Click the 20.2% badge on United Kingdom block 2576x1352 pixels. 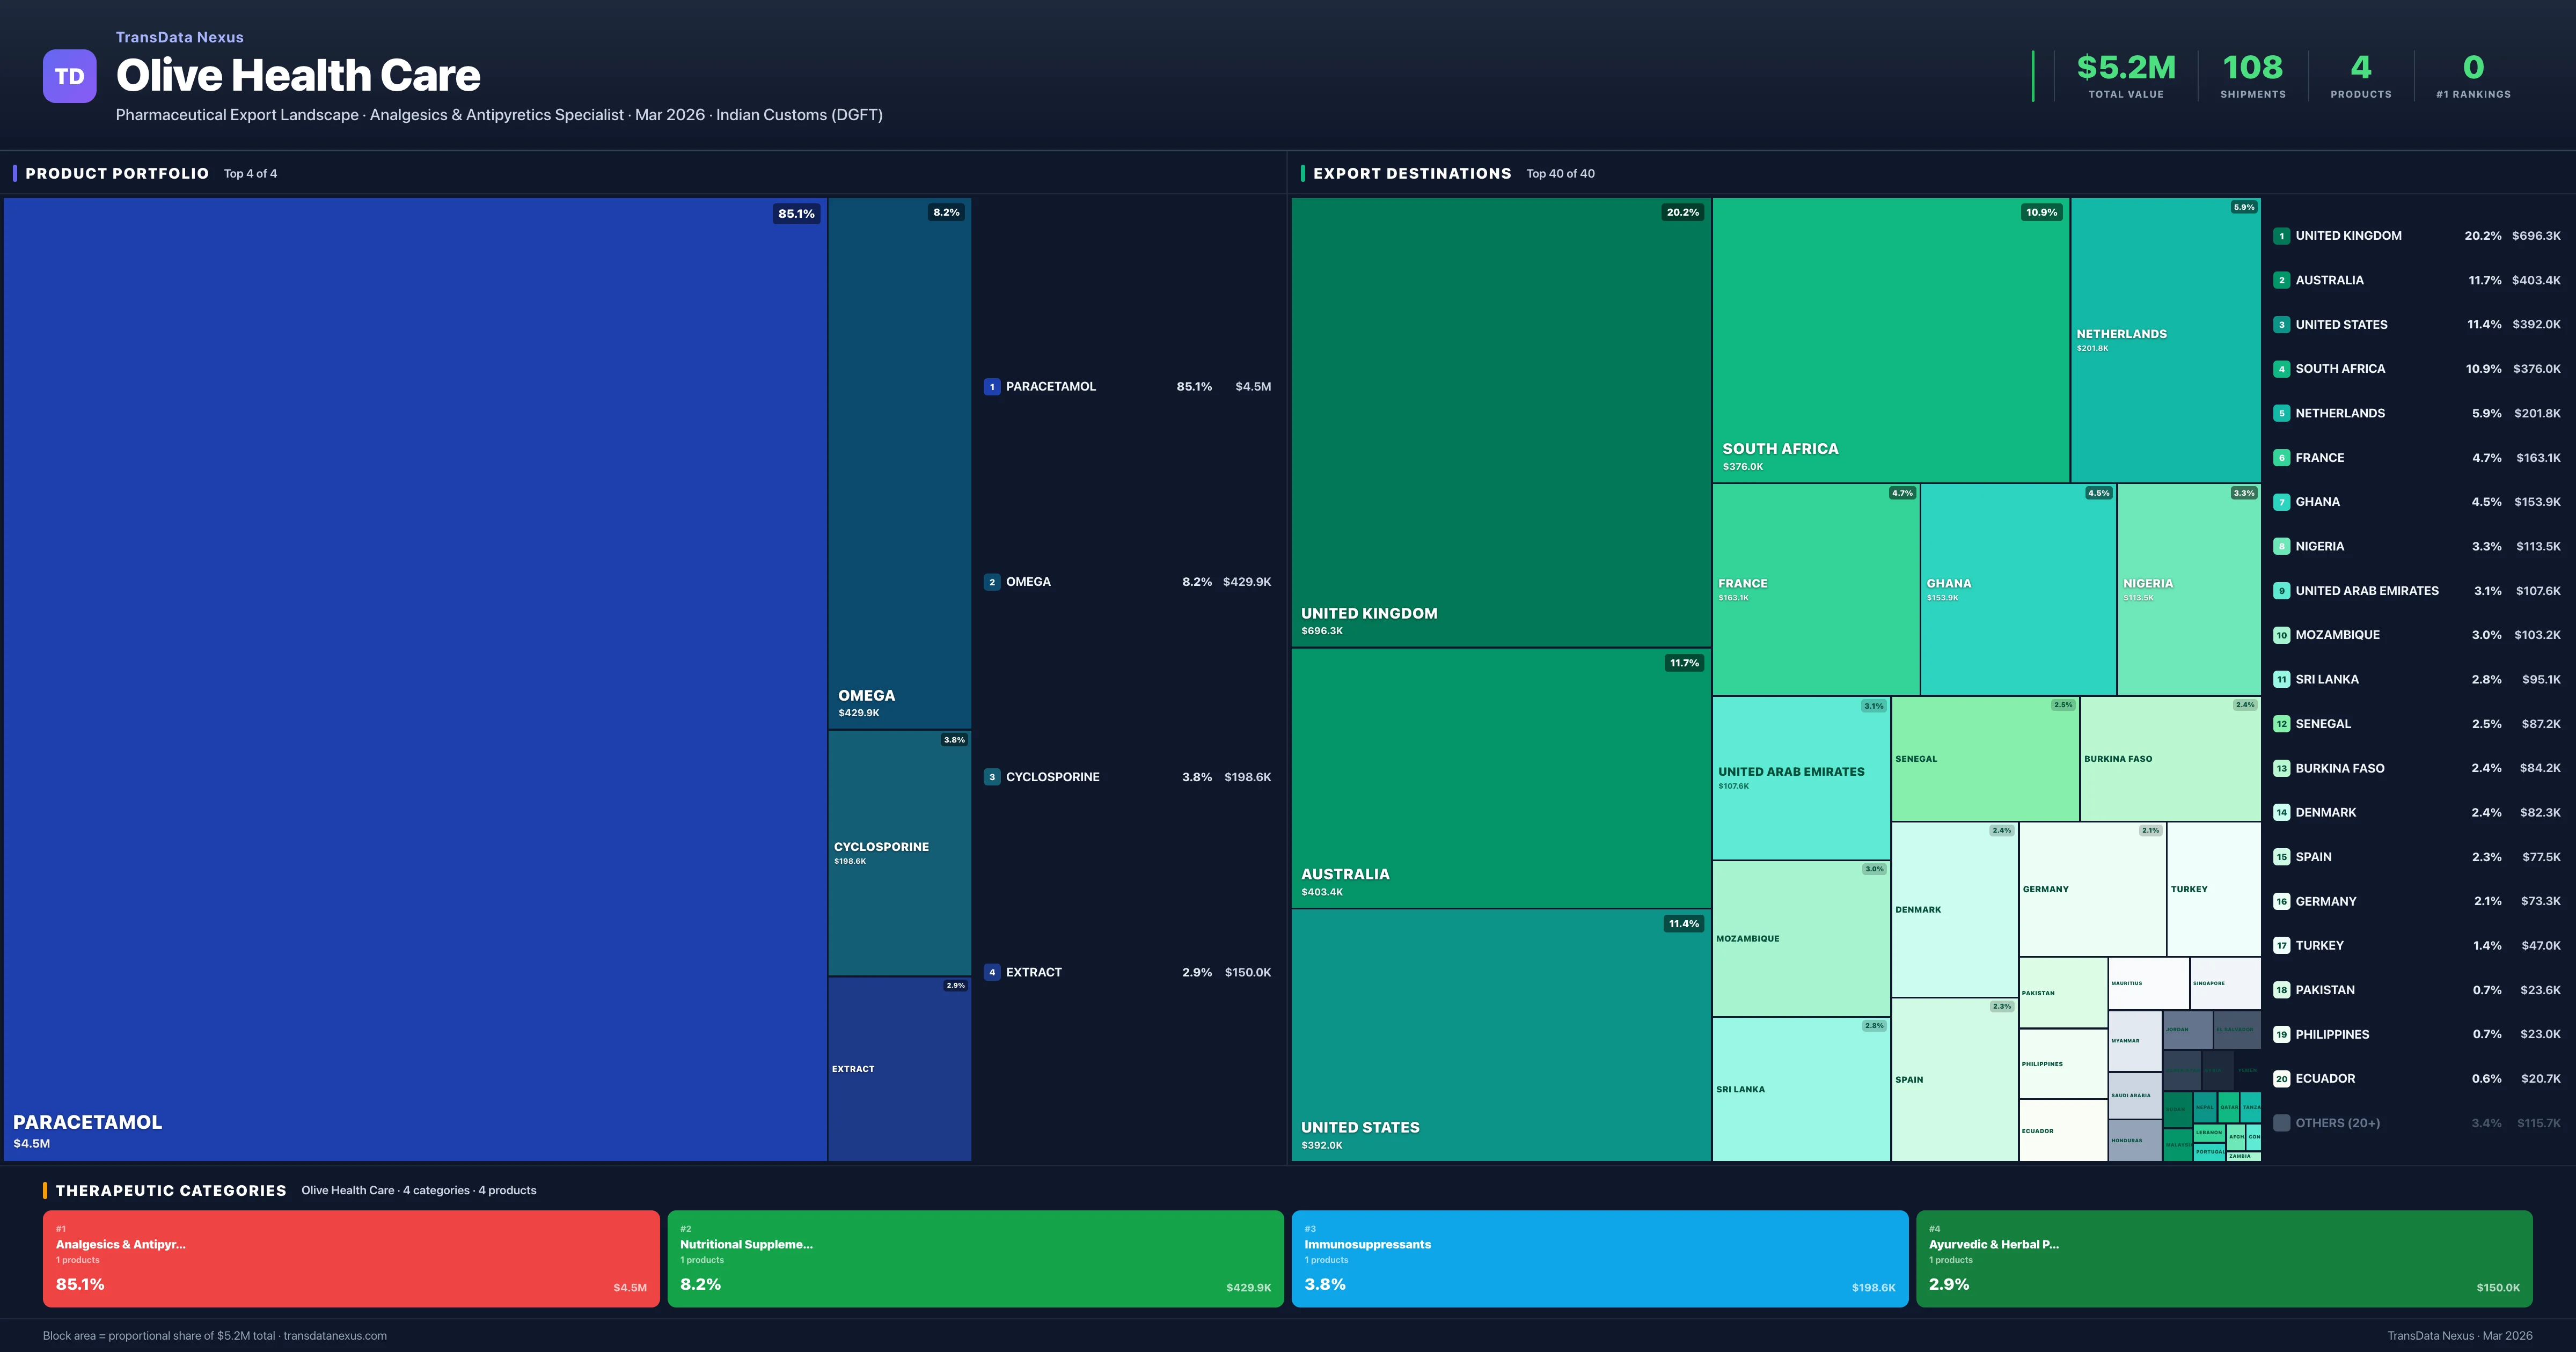click(1682, 213)
